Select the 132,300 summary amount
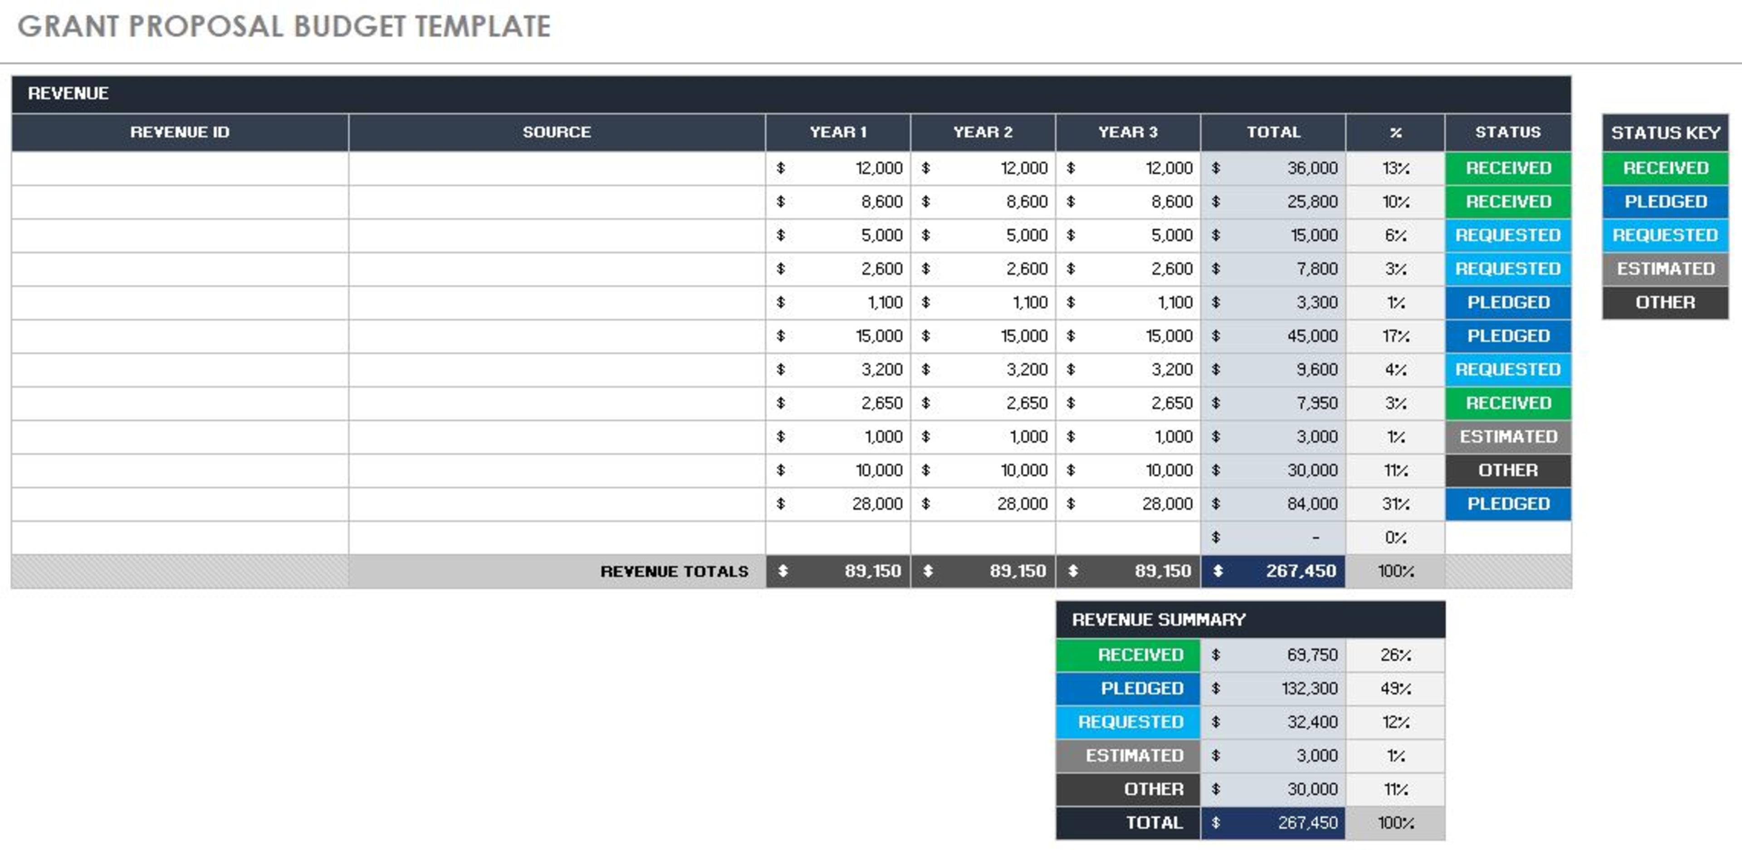The width and height of the screenshot is (1742, 850). point(1273,689)
